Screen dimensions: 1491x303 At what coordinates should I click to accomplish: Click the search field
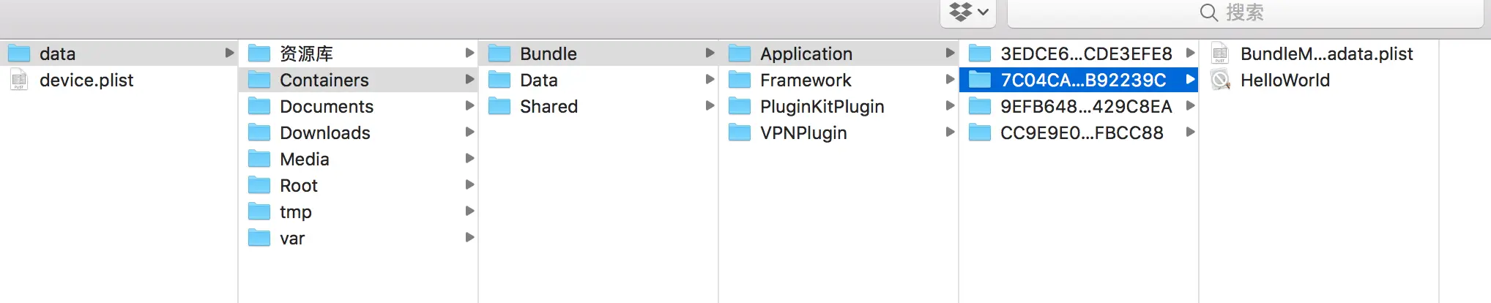[x=1245, y=12]
